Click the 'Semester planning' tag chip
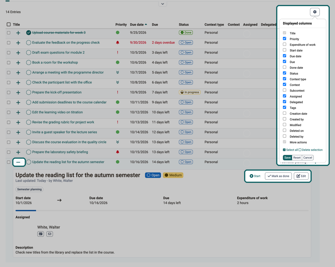Viewport: 335px width, 267px height. (29, 189)
